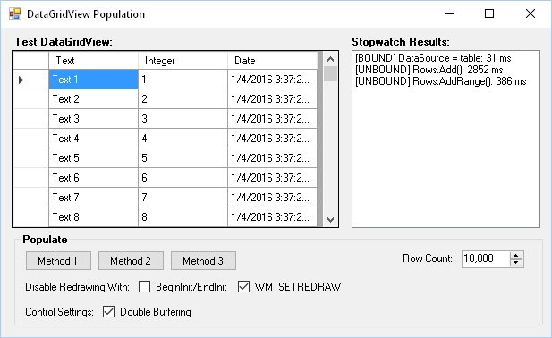Click the Integer column header

[x=183, y=61]
